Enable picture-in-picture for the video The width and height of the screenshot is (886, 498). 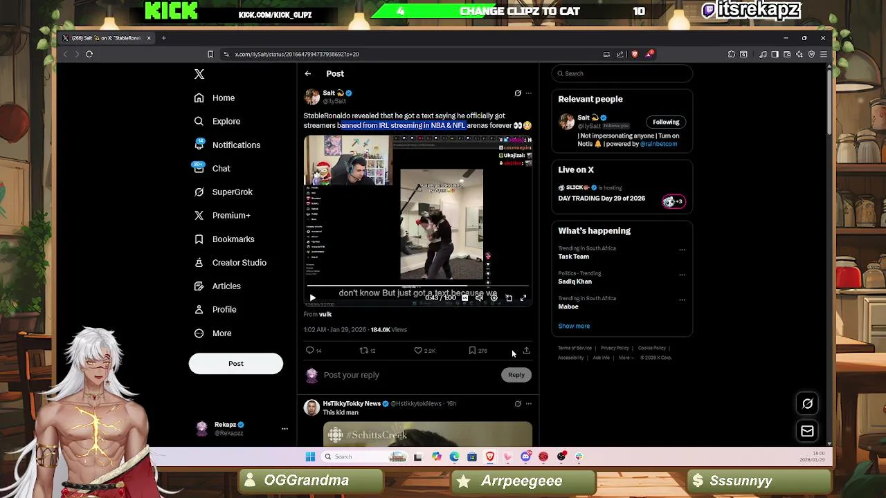click(x=509, y=298)
